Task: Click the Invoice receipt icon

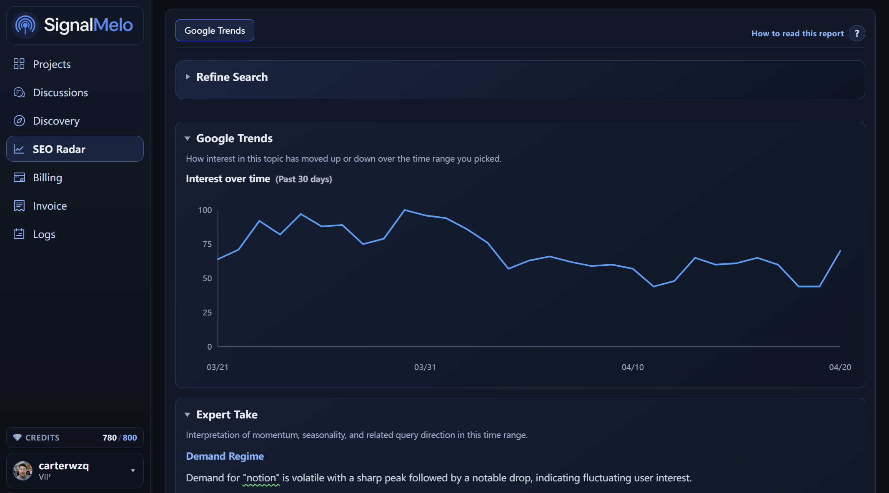Action: click(19, 205)
